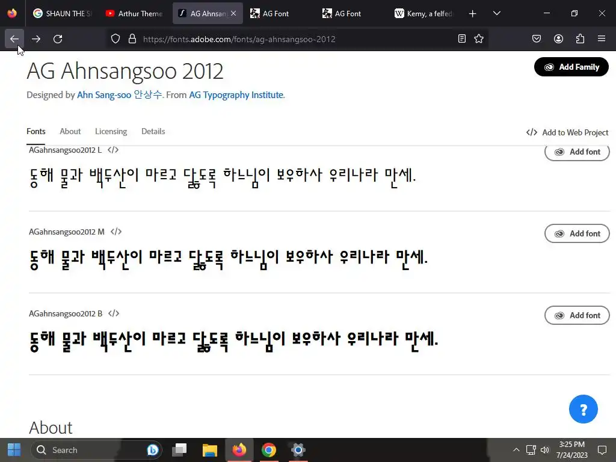616x462 pixels.
Task: Open Settings gear on the taskbar
Action: tap(298, 450)
